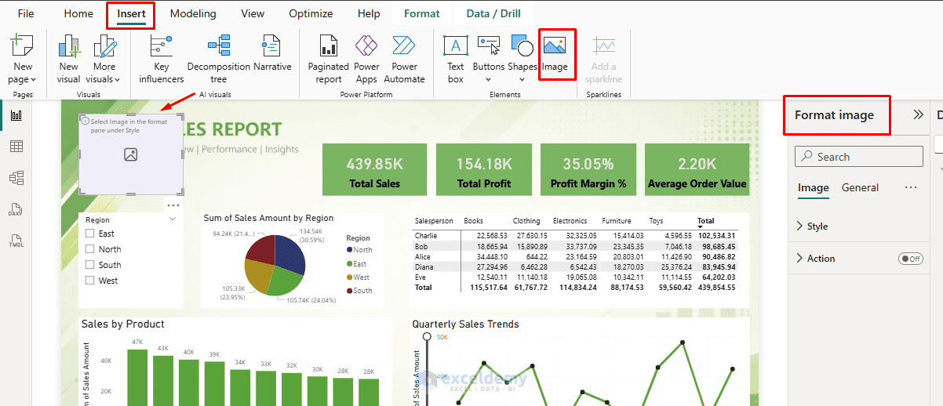Toggle the Action switch on
The height and width of the screenshot is (406, 943).
pos(911,259)
